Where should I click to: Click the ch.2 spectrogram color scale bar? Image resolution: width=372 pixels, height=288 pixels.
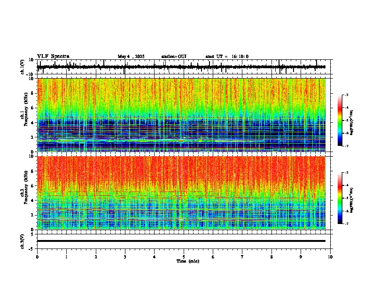[x=340, y=198]
